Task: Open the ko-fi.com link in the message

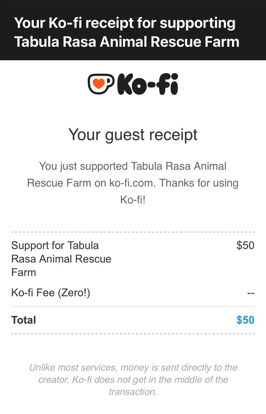Action: (x=131, y=183)
